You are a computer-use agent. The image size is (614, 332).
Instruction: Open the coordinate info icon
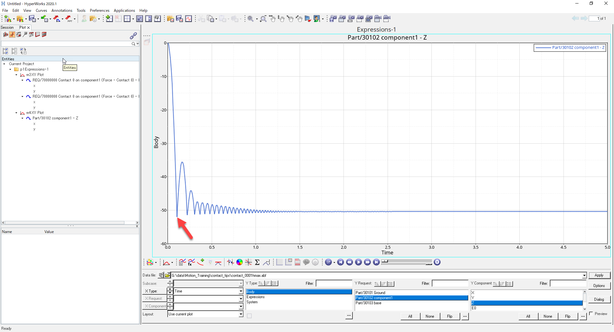pyautogui.click(x=248, y=262)
